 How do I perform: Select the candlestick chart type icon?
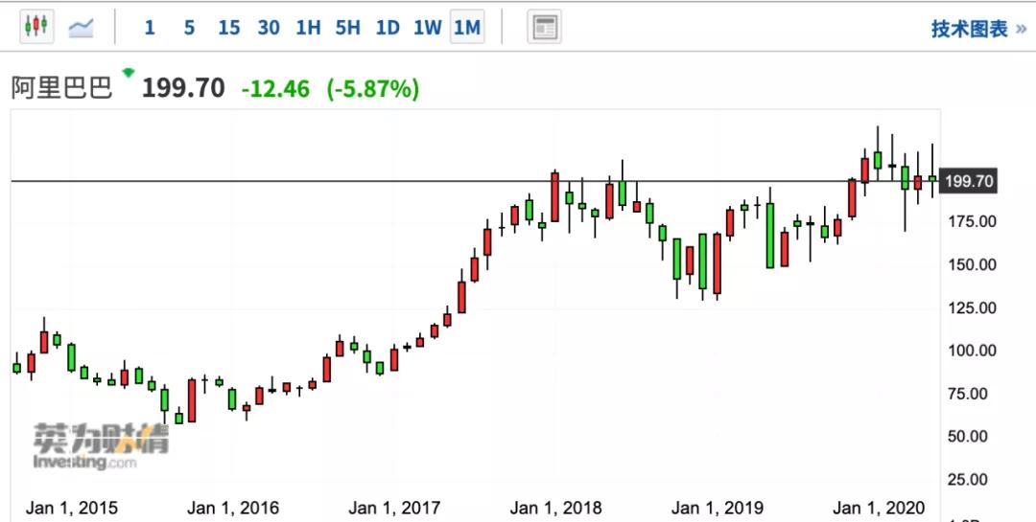coord(36,27)
